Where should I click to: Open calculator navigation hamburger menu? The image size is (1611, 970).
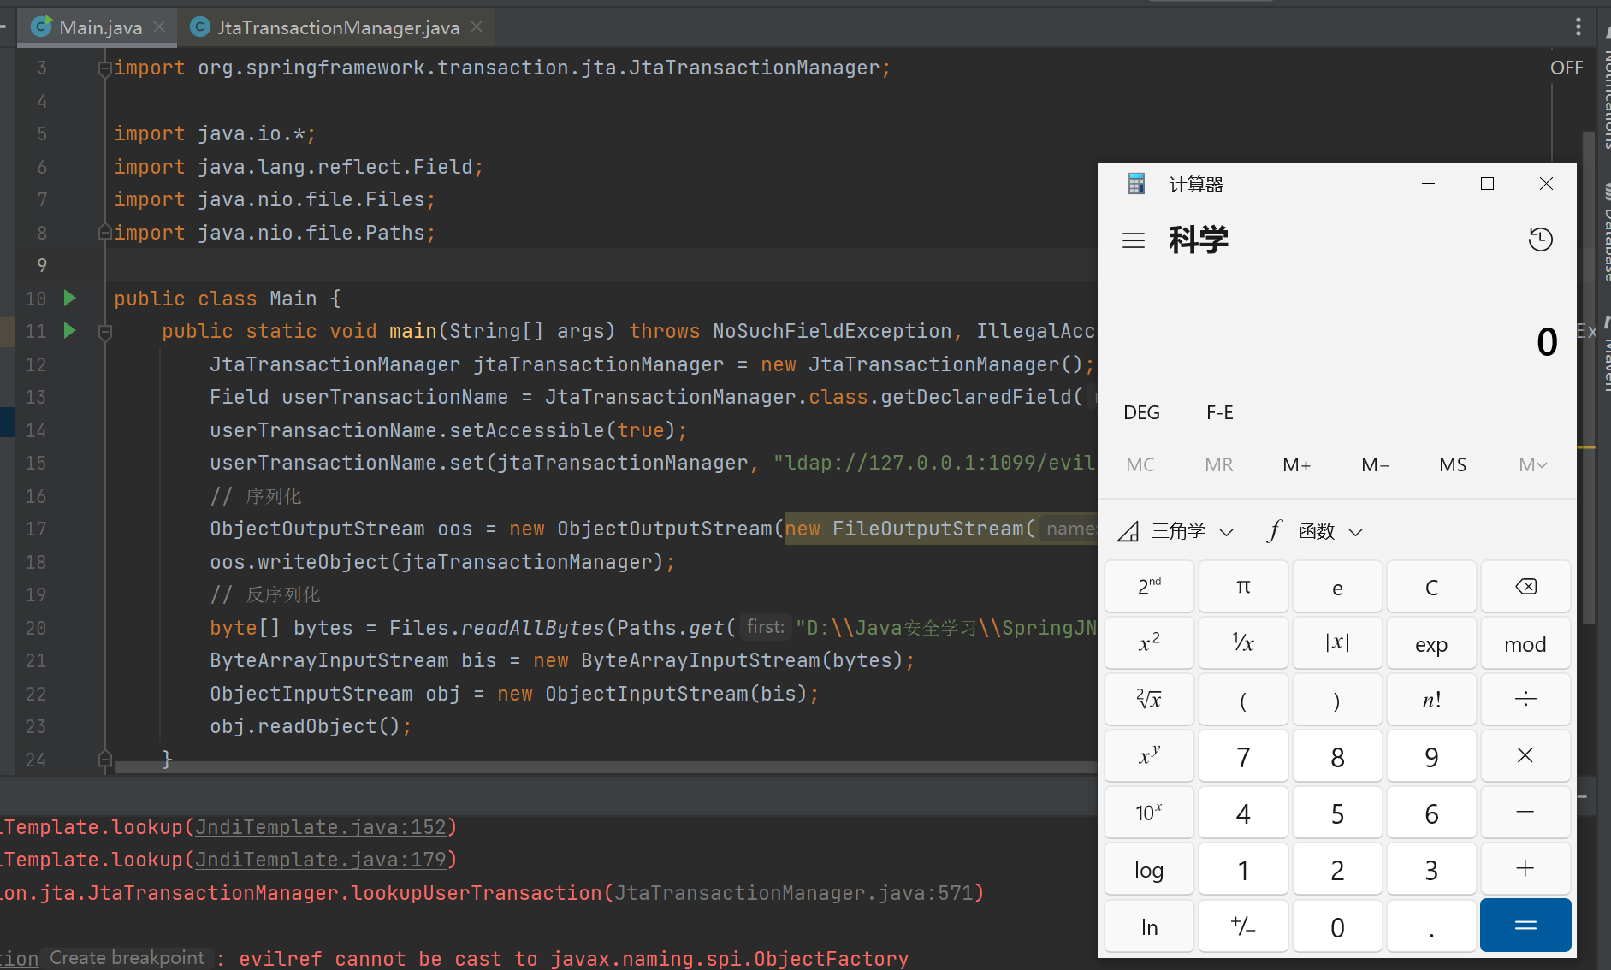tap(1134, 240)
